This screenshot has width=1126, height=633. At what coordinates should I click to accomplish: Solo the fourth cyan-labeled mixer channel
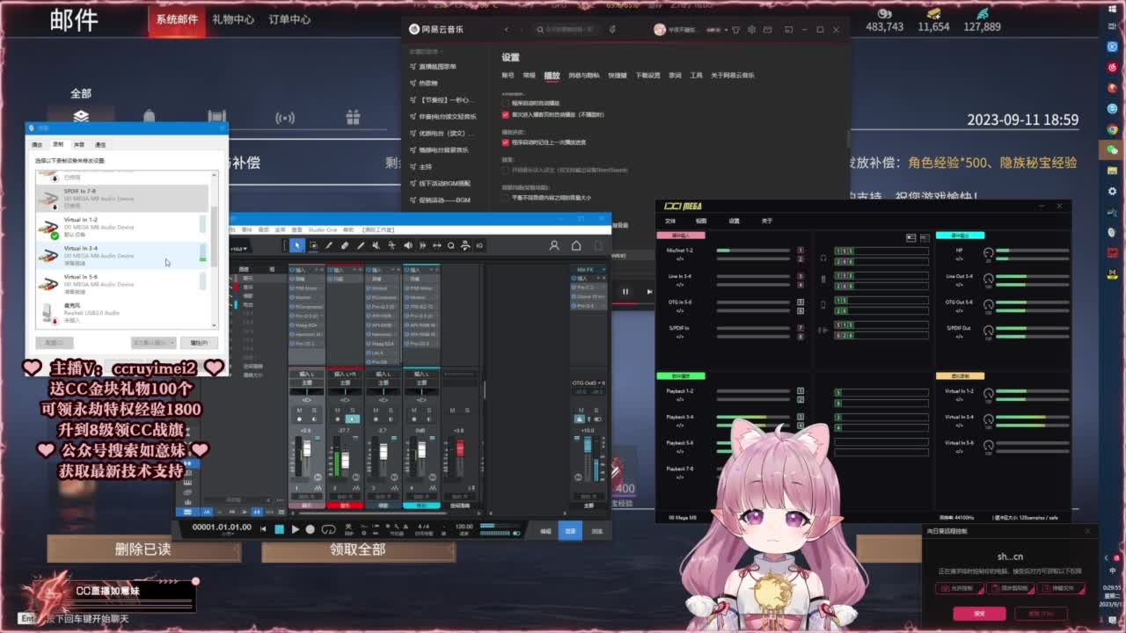428,411
